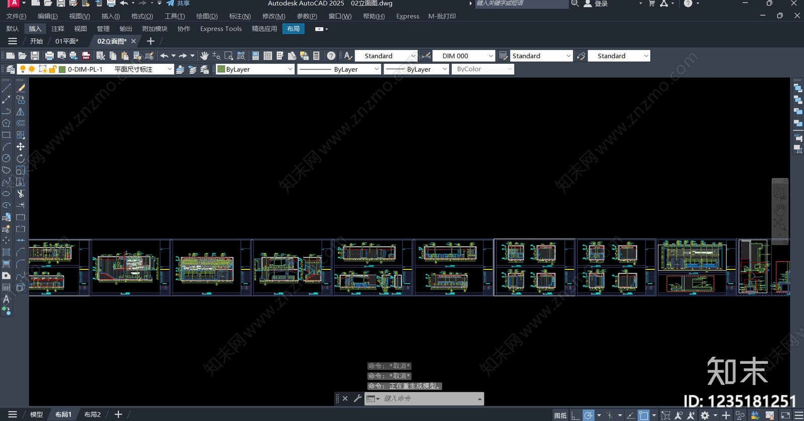Image resolution: width=804 pixels, height=421 pixels.
Task: Choose the Circle draw tool
Action: tap(6, 159)
